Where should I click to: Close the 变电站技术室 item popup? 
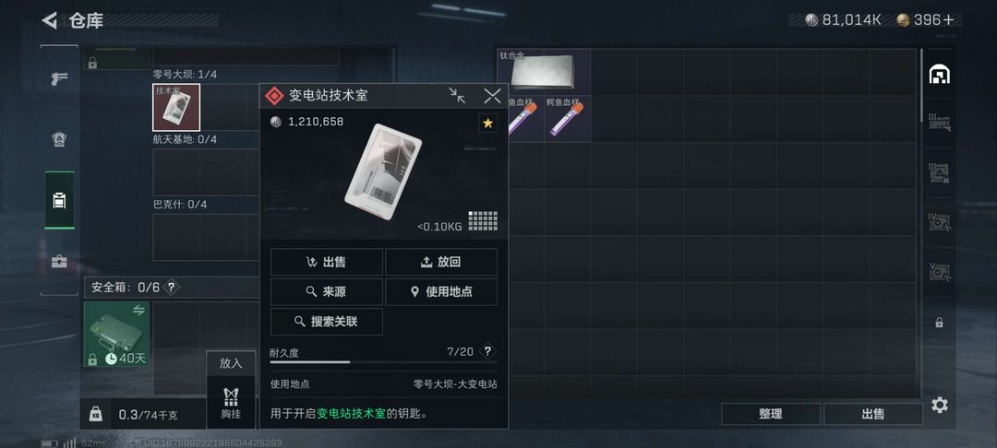pyautogui.click(x=492, y=96)
